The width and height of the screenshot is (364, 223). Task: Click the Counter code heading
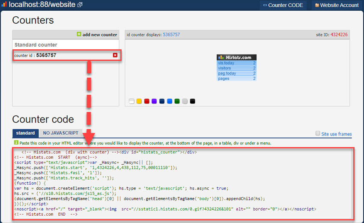(x=43, y=119)
